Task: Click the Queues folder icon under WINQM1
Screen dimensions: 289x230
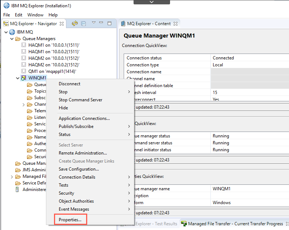Action: [x=30, y=85]
